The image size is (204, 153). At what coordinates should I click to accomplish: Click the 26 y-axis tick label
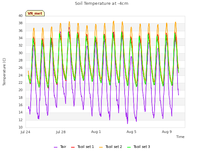coord(20,68)
